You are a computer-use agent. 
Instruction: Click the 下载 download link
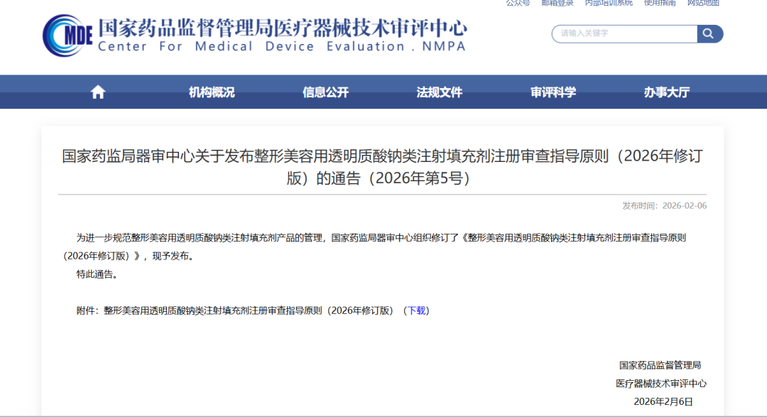418,310
